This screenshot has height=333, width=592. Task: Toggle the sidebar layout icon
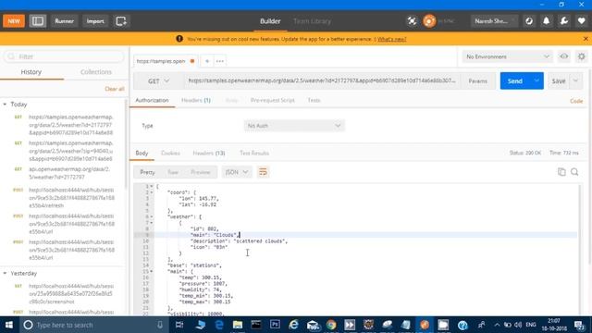[38, 21]
